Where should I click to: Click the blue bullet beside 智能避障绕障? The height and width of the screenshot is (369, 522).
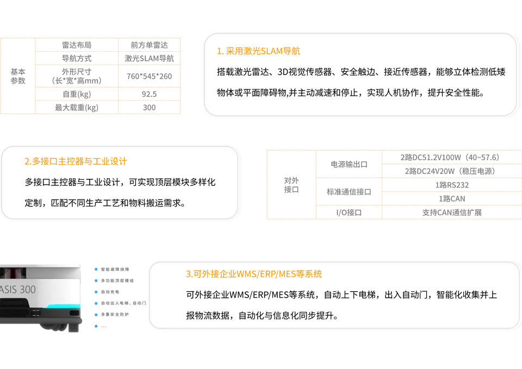point(96,269)
